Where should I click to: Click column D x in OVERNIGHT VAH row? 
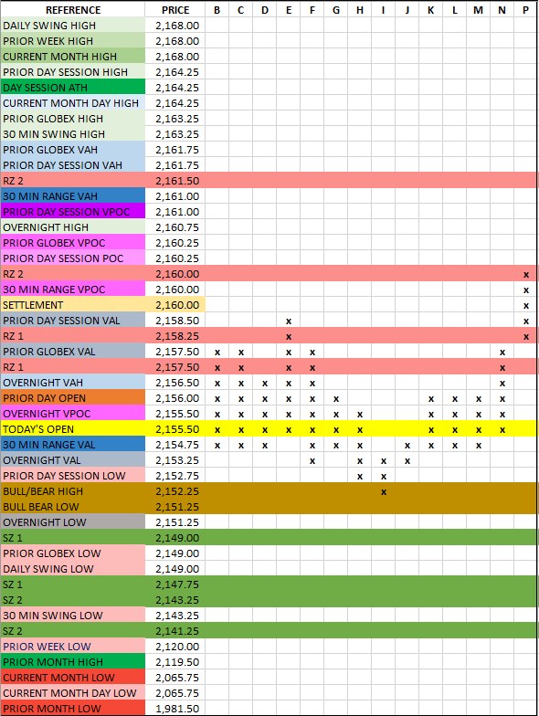point(265,384)
